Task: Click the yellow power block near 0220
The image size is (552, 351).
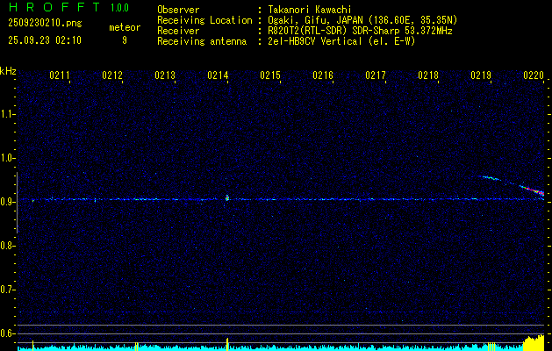Action: tap(534, 343)
